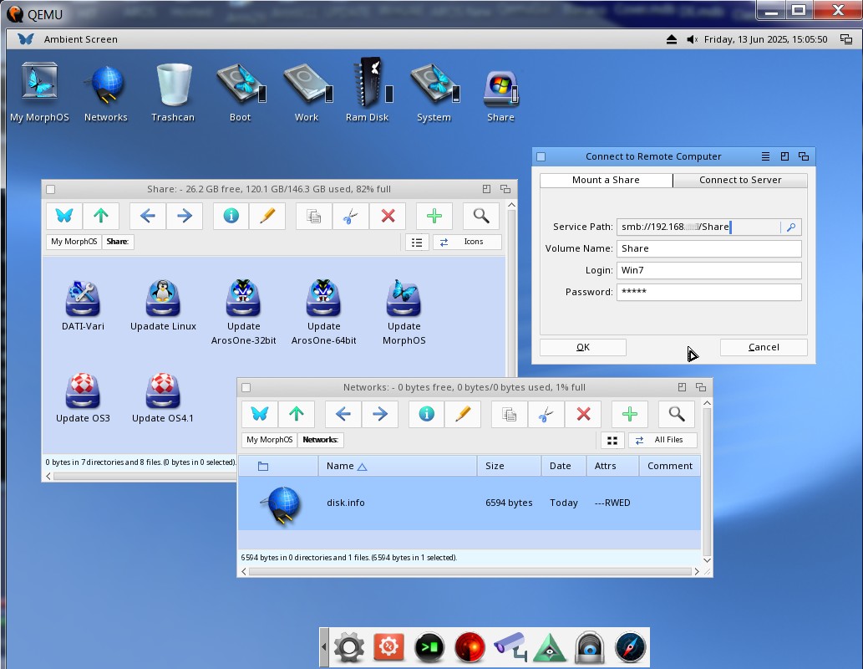Image resolution: width=863 pixels, height=669 pixels.
Task: Click delete red X in Share window
Action: pos(388,216)
